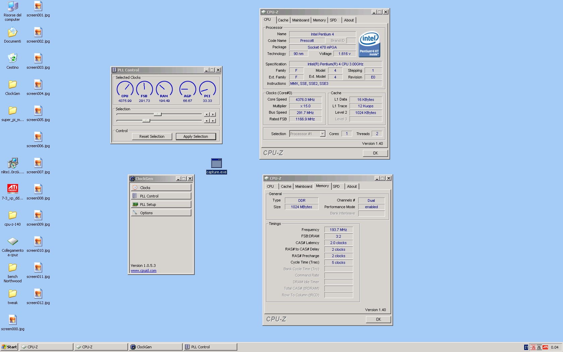Viewport: 563px width, 352px height.
Task: Activate first CPU-Z taskbar button
Action: 46,347
